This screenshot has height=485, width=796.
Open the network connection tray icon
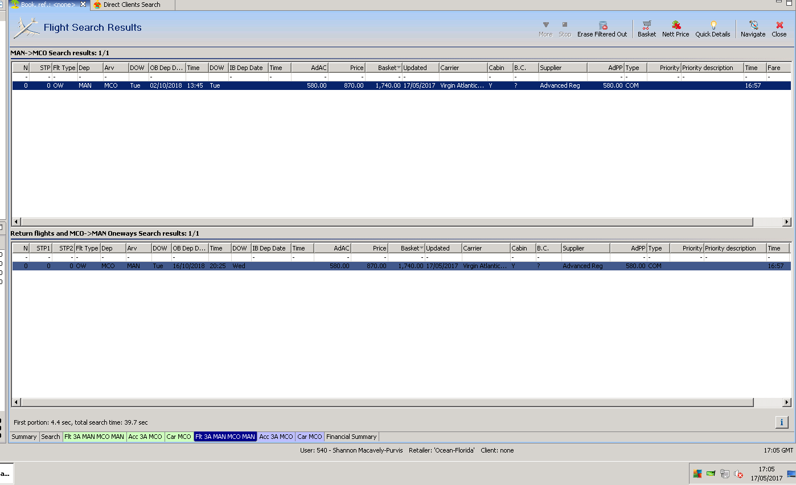725,473
